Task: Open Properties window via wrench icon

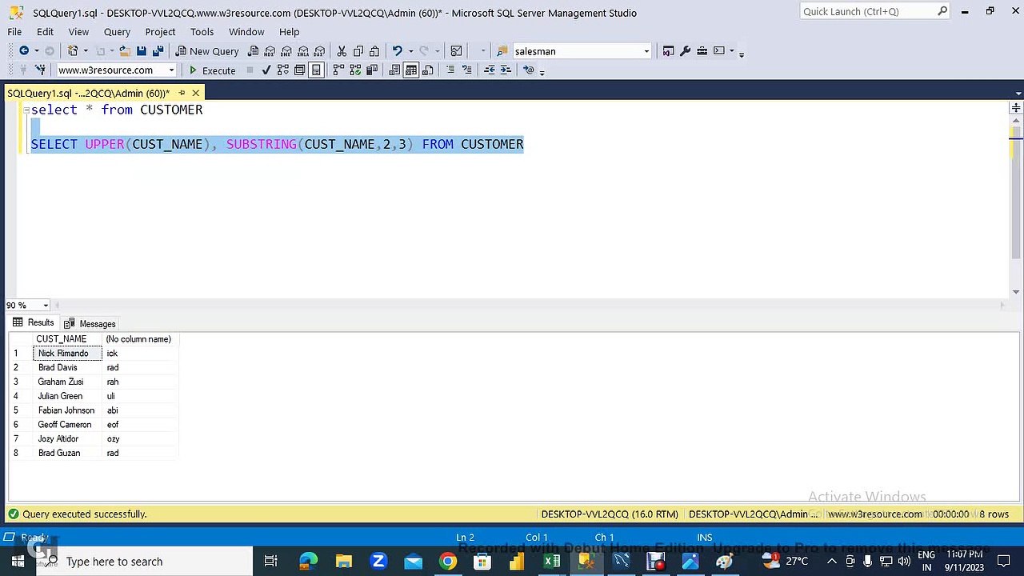Action: [x=685, y=51]
